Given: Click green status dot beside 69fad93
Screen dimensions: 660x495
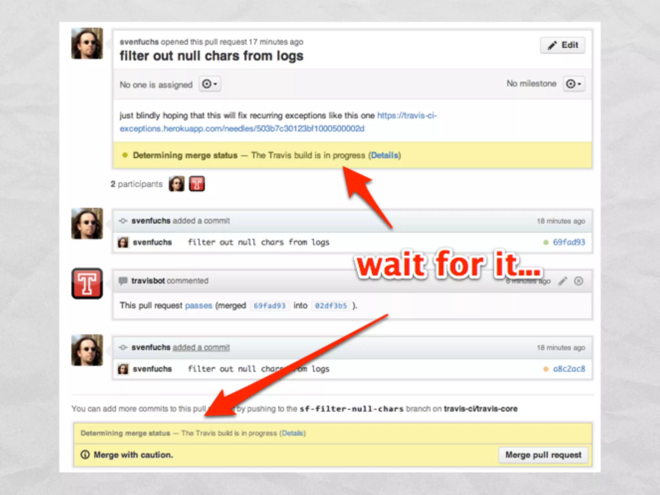Looking at the screenshot, I should tap(546, 242).
